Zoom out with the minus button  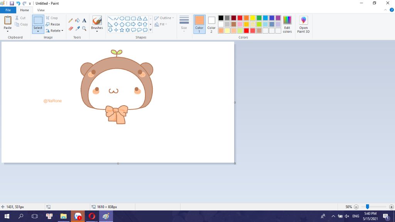(x=356, y=207)
